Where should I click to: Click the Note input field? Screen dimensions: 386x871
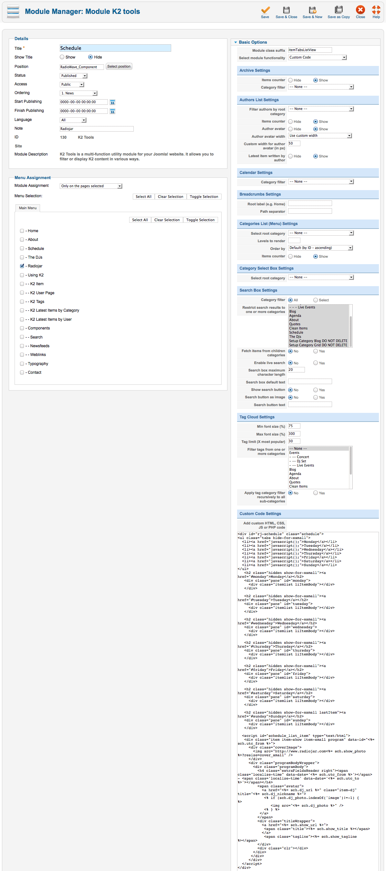coord(97,129)
